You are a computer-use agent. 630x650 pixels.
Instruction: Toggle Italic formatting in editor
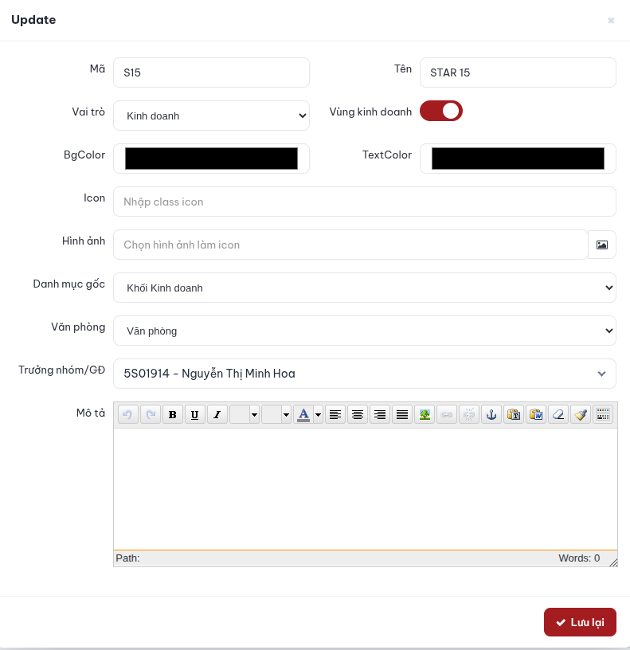217,414
